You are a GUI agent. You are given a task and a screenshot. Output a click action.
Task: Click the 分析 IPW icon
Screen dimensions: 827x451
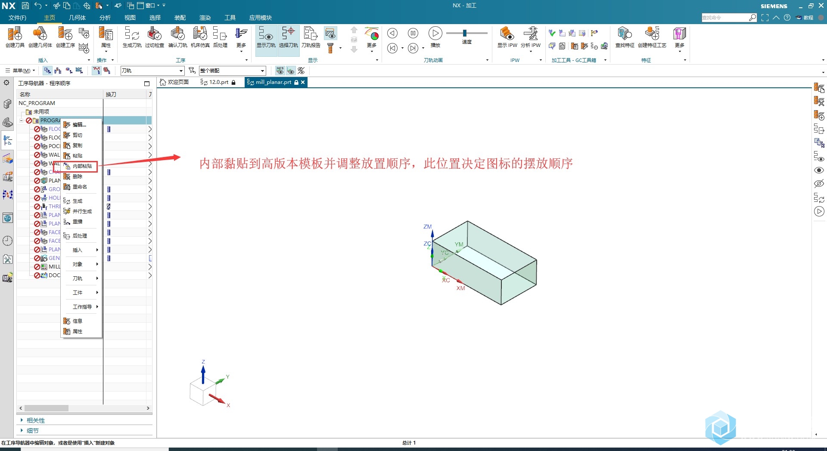[530, 37]
